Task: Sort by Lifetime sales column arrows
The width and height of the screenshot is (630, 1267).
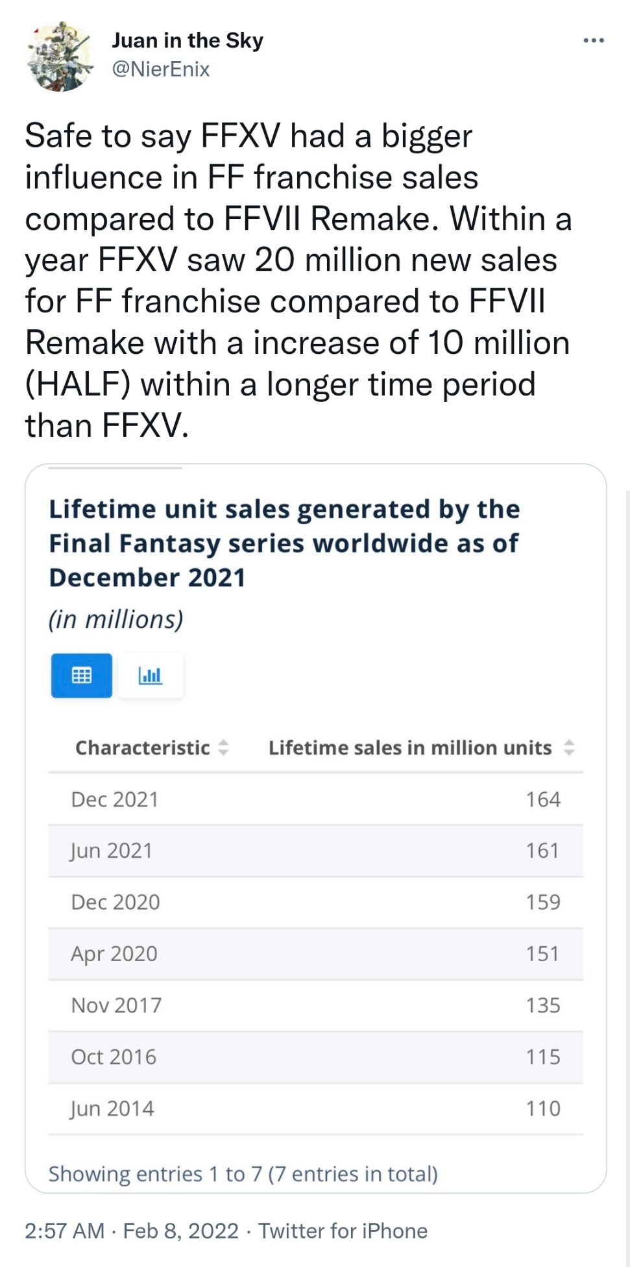Action: [x=569, y=747]
